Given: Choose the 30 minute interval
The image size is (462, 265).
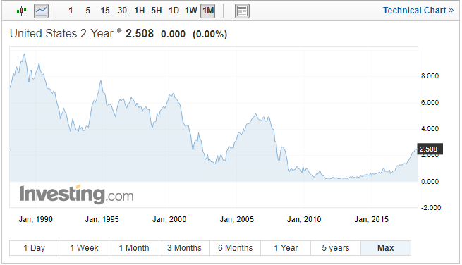Looking at the screenshot, I should click(122, 11).
